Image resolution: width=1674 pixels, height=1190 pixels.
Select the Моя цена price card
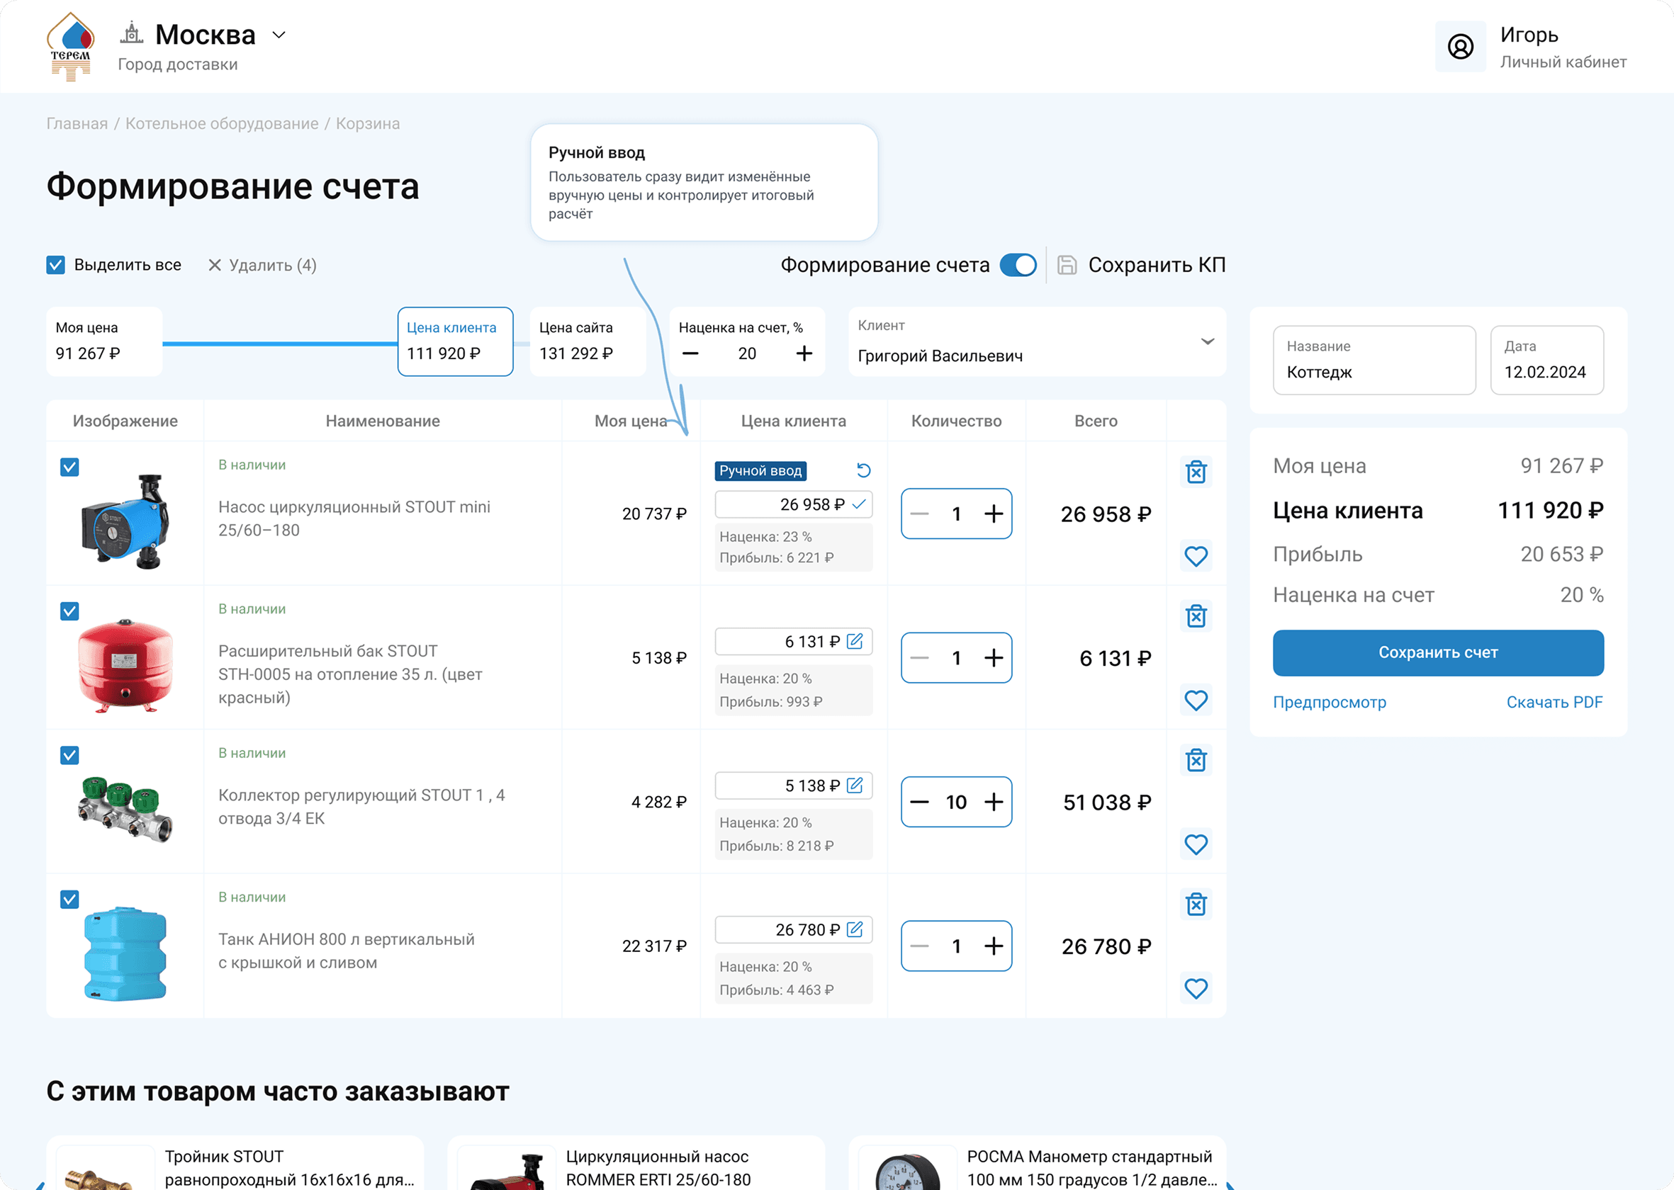click(104, 341)
